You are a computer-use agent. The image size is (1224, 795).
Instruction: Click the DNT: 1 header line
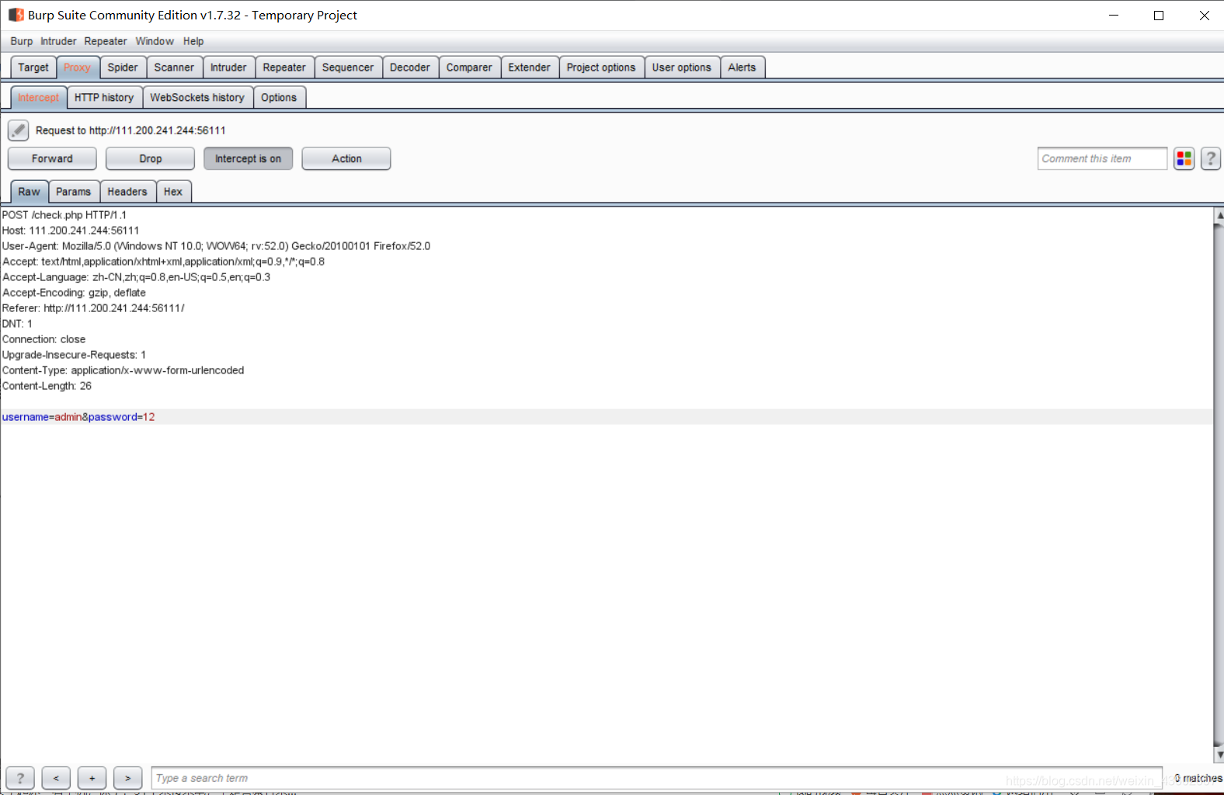(x=18, y=324)
